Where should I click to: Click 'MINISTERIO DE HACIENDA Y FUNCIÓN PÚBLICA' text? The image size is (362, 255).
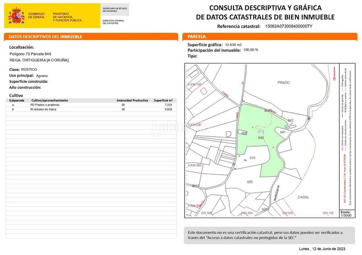pyautogui.click(x=67, y=17)
